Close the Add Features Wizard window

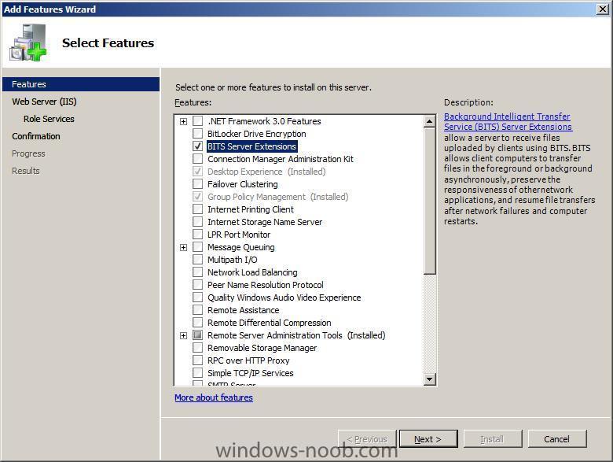click(x=603, y=9)
